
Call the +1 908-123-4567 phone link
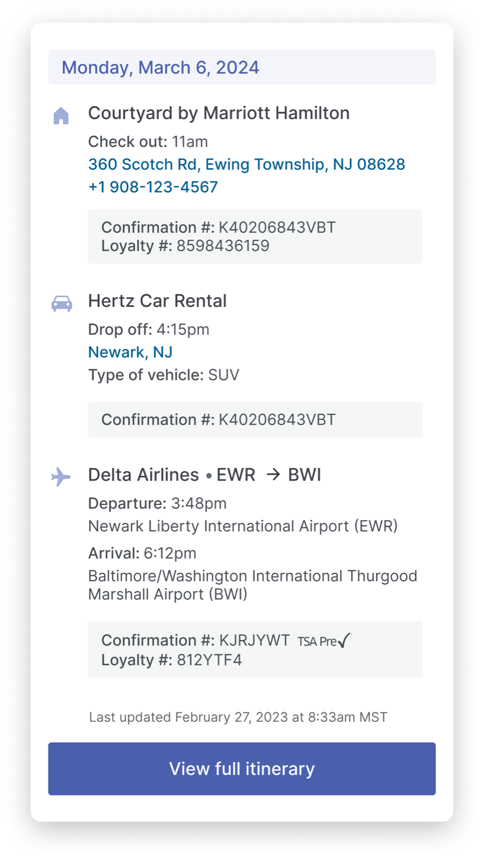153,187
